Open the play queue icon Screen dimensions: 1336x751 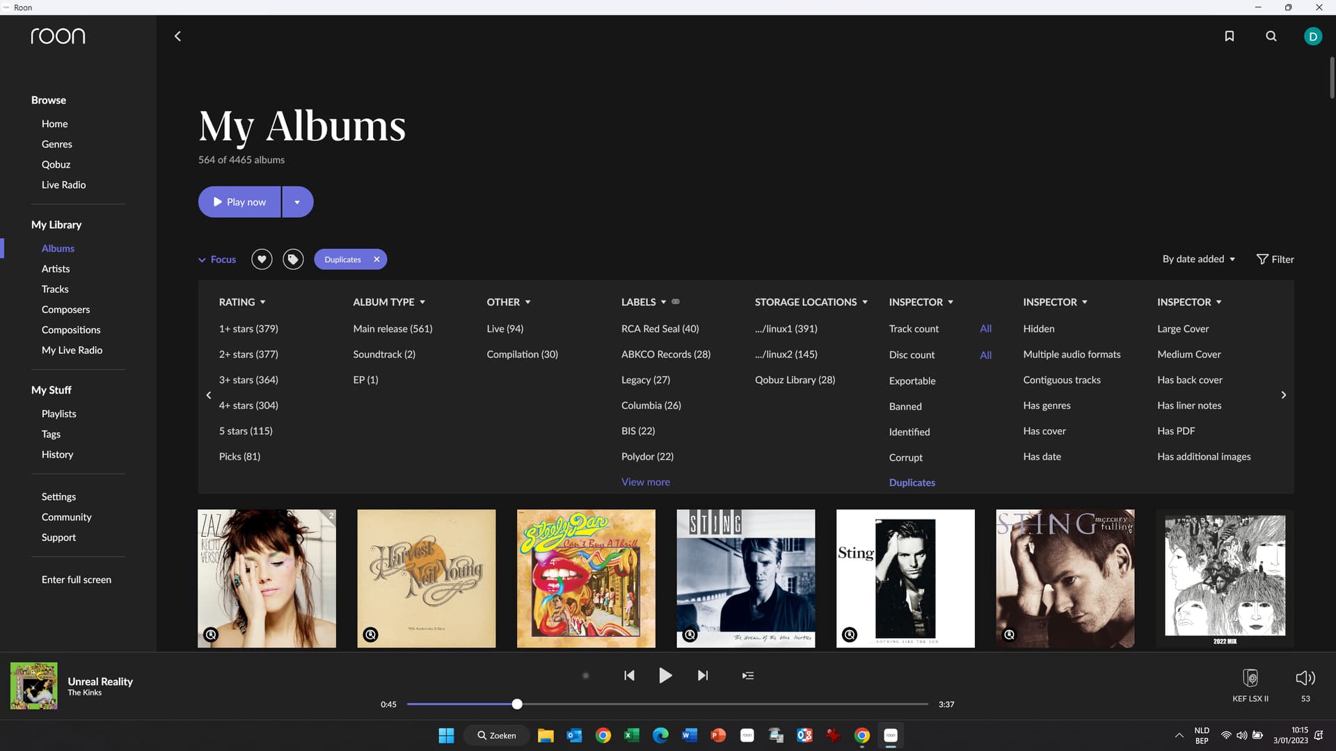pyautogui.click(x=747, y=675)
